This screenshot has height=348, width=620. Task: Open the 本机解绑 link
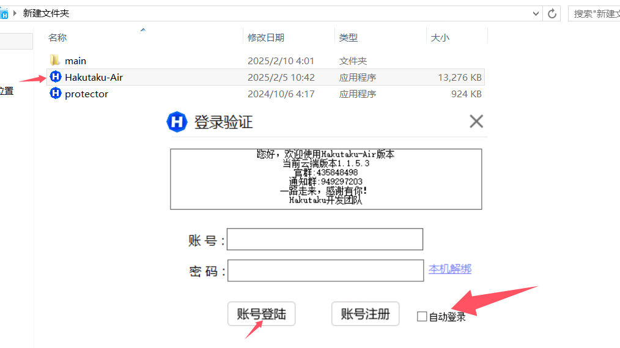450,269
